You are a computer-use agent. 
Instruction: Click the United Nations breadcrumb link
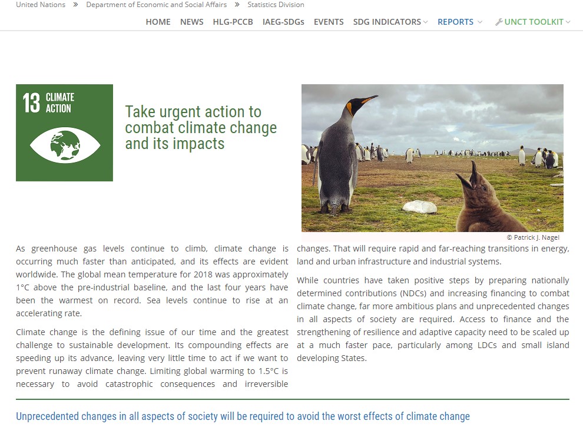(x=41, y=5)
